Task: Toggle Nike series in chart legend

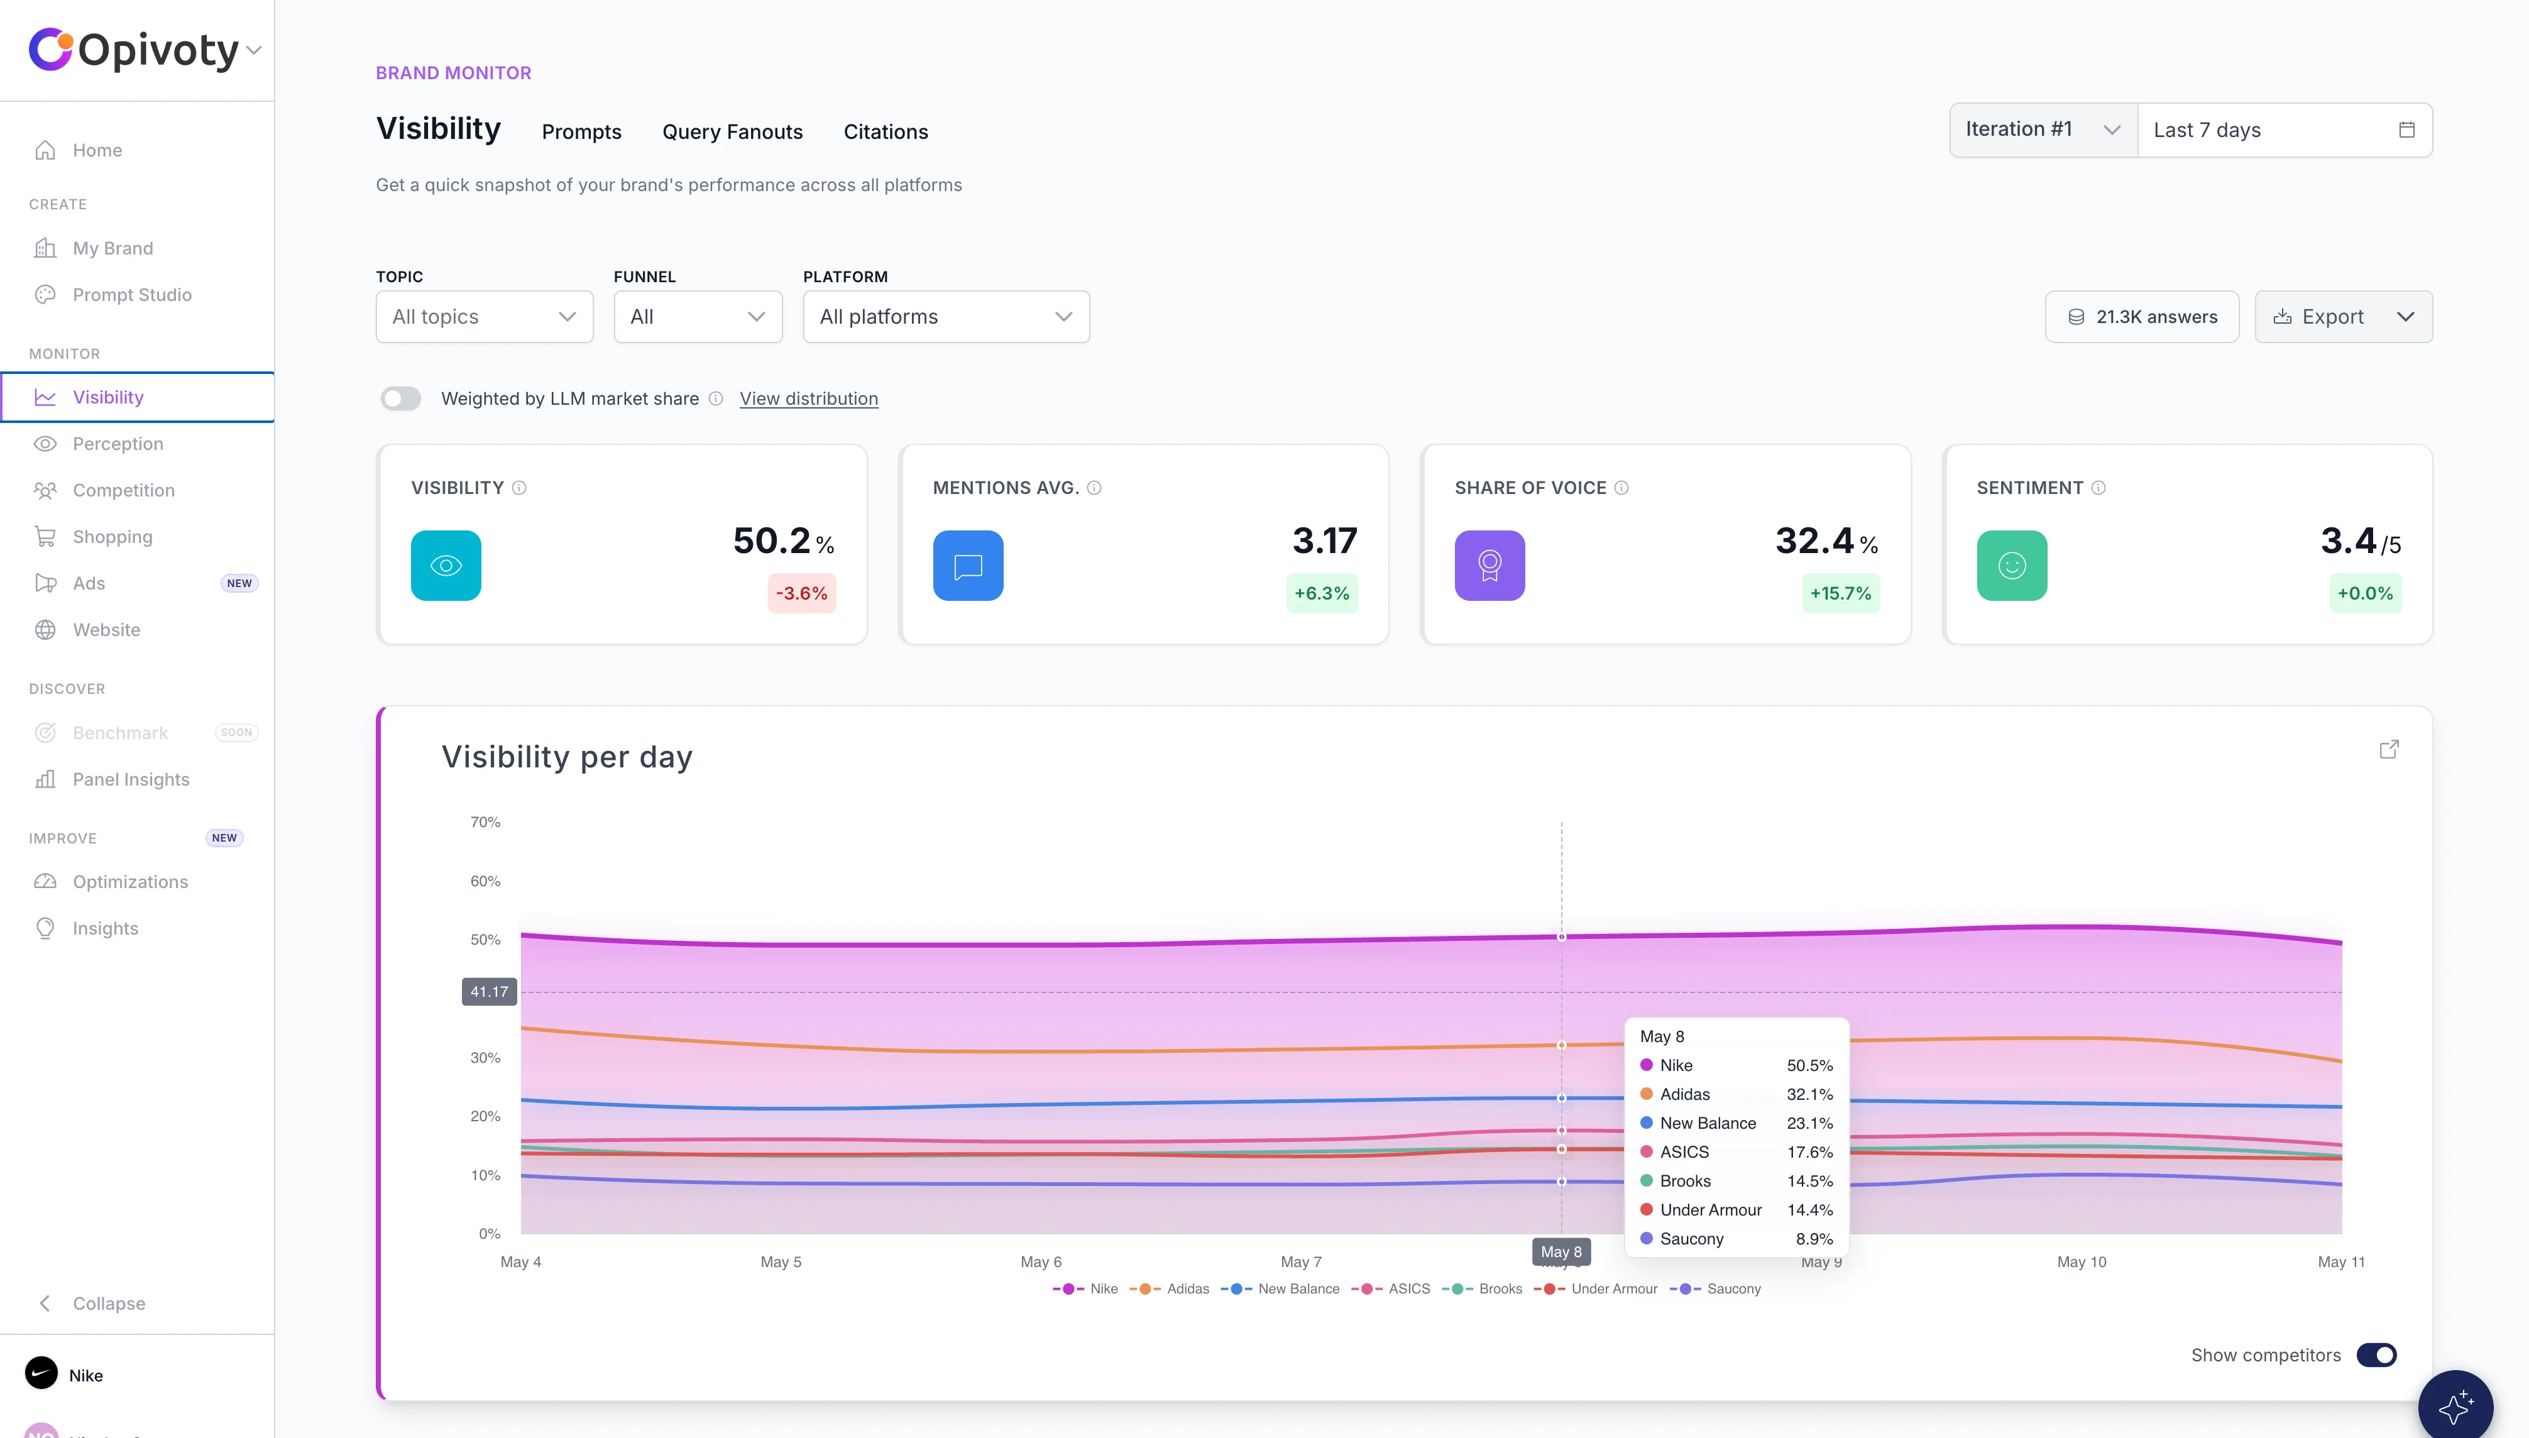Action: (x=1085, y=1289)
